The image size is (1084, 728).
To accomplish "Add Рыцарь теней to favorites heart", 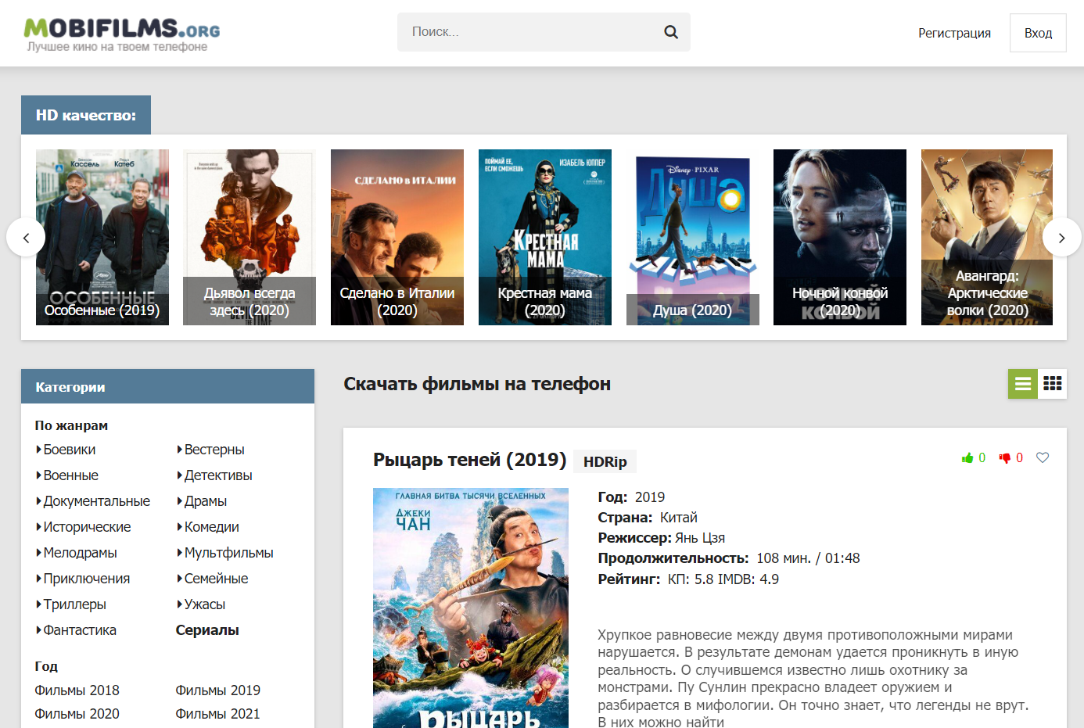I will tap(1043, 457).
